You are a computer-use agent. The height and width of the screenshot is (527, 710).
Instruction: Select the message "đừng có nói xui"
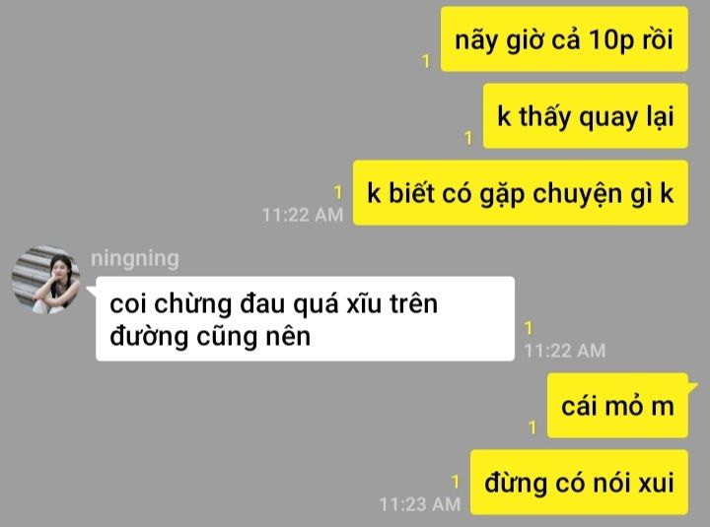579,483
